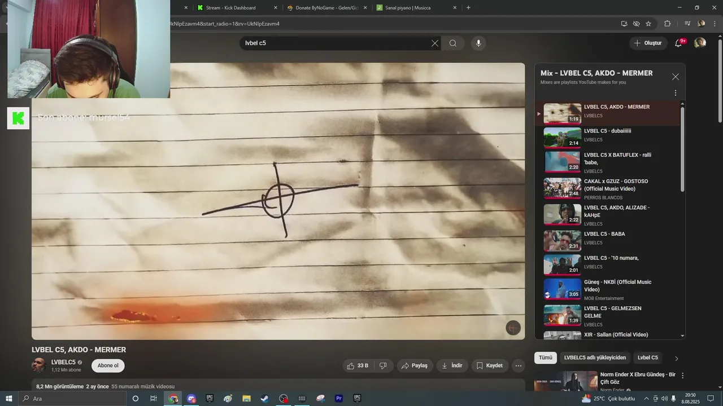Click the Oluştur create button
The height and width of the screenshot is (406, 723).
pyautogui.click(x=648, y=43)
